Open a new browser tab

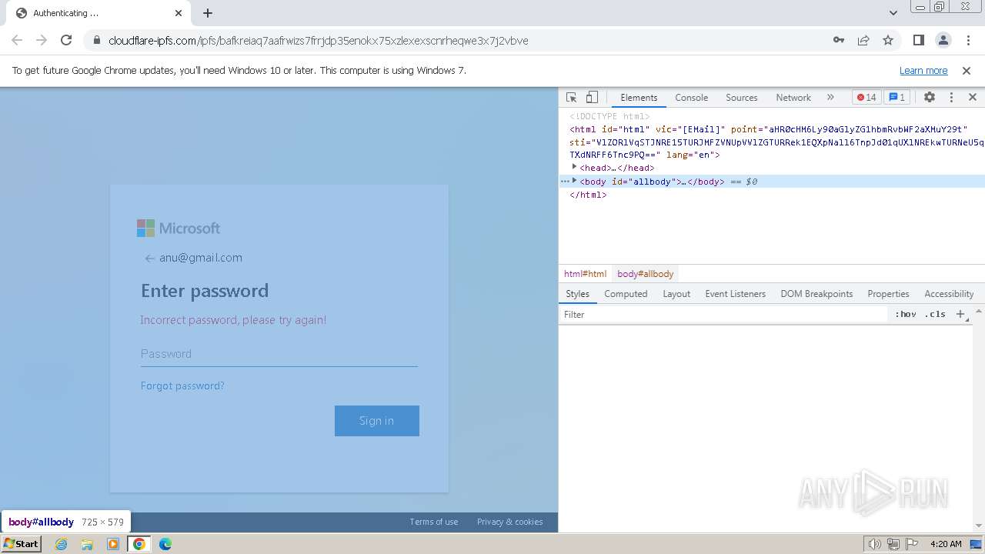coord(208,13)
